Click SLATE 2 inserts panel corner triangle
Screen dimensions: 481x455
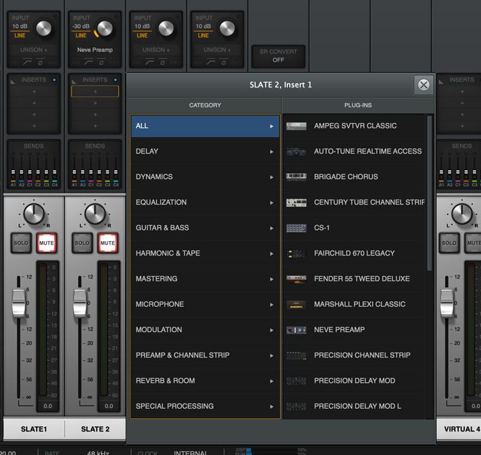73,82
